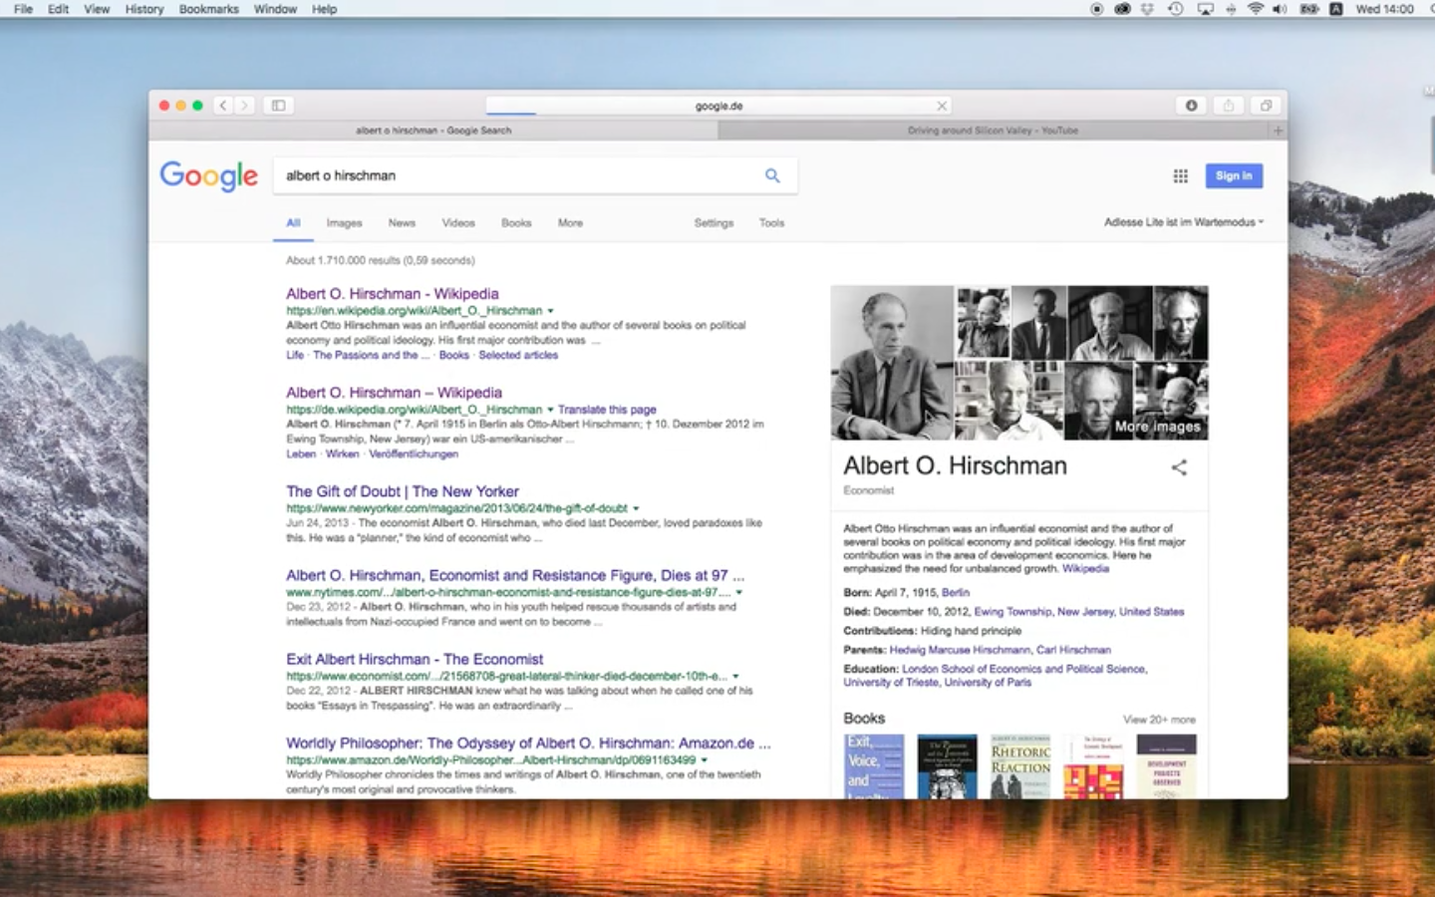Stop loading page with the X icon
1435x897 pixels.
click(942, 106)
